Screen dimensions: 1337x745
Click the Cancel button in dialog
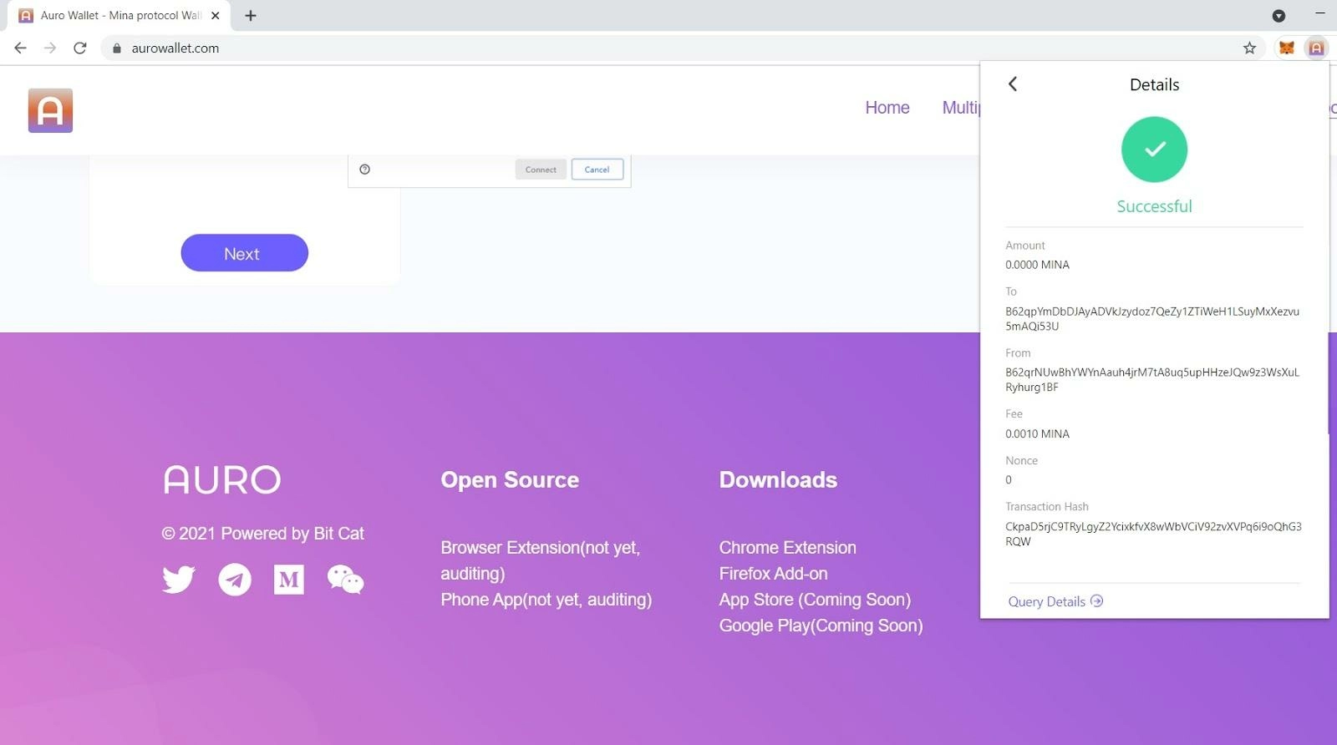[597, 170]
